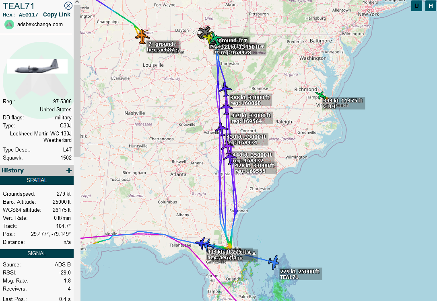Image resolution: width=437 pixels, height=301 pixels.
Task: Click the sidebar scroll-up arrow
Action: point(77,2)
